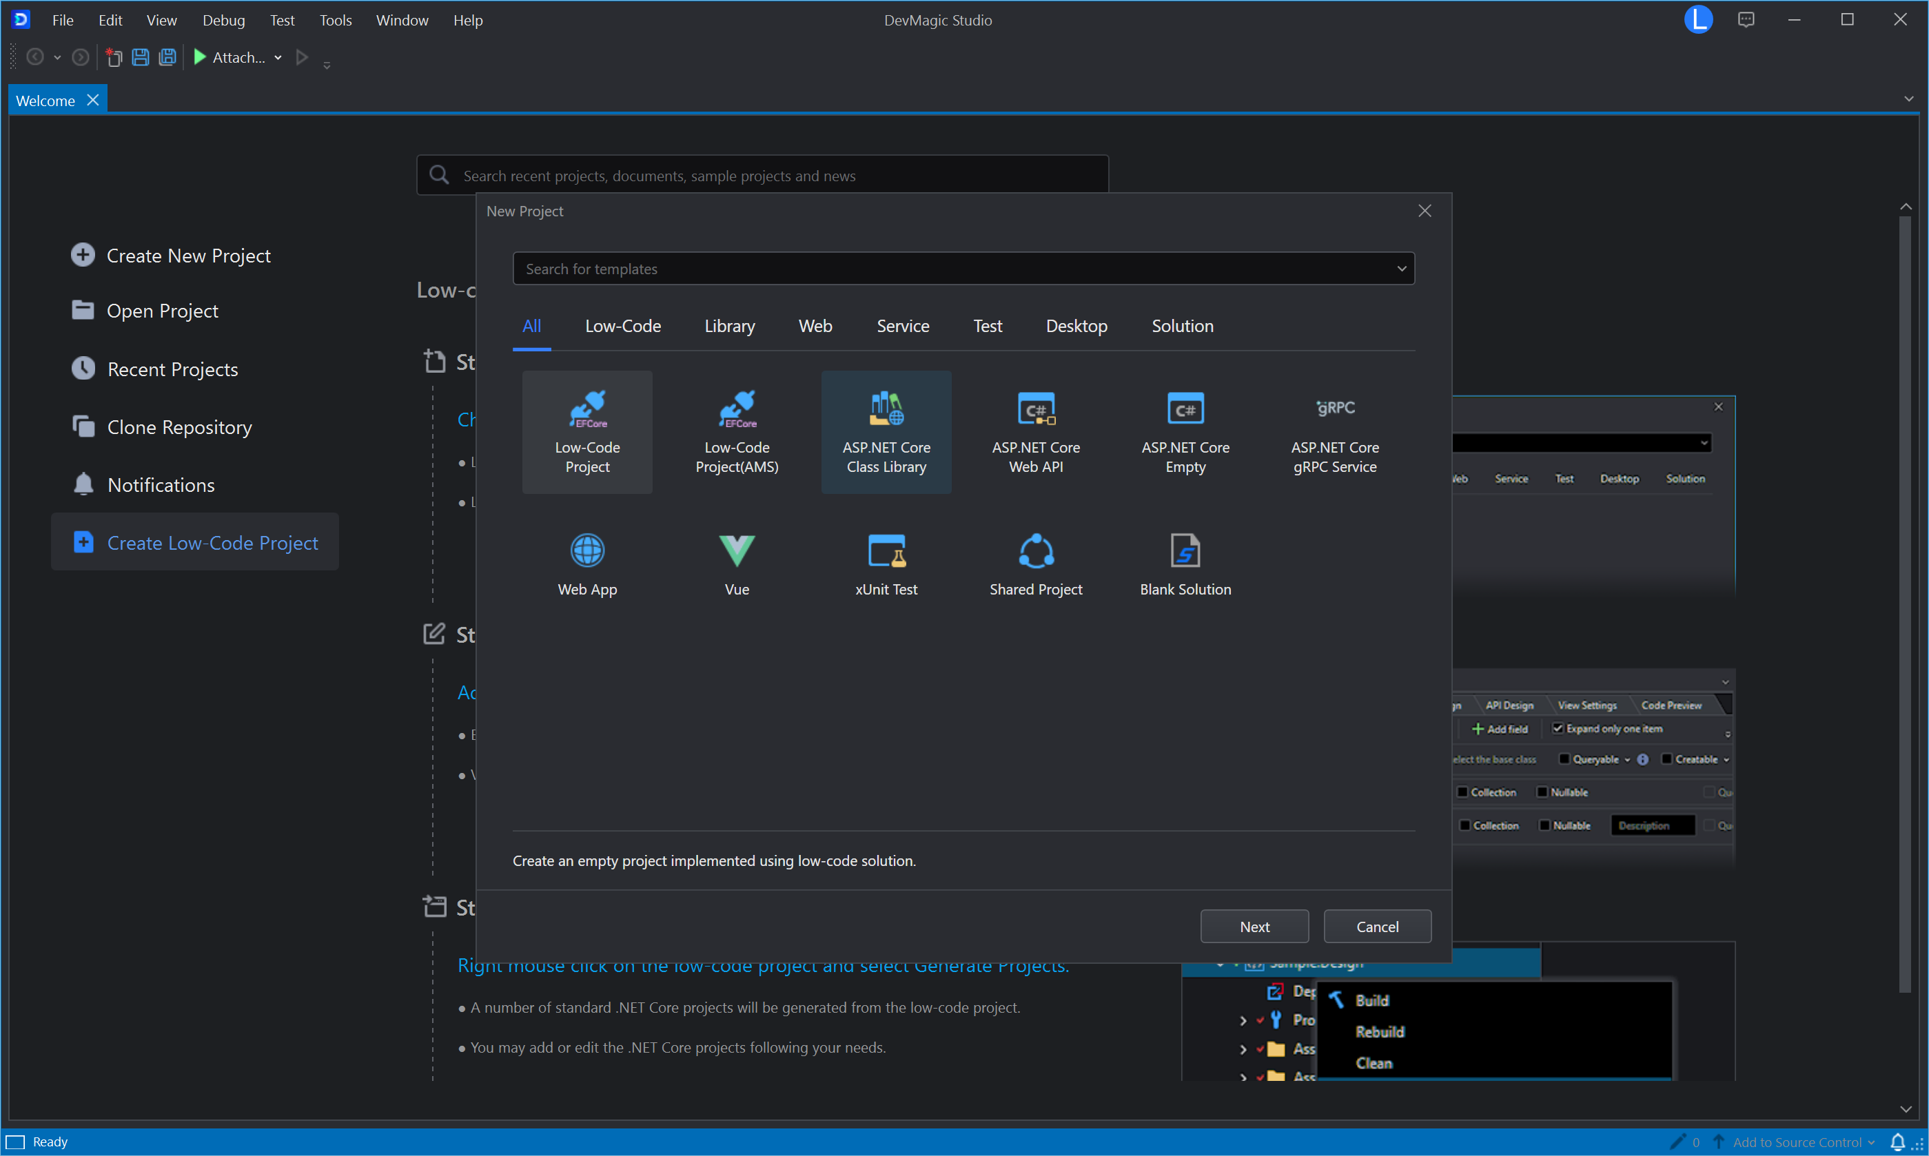The width and height of the screenshot is (1929, 1156).
Task: Open the Help menu
Action: pos(467,20)
